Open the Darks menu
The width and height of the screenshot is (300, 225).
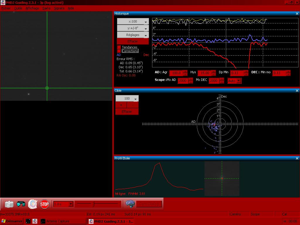46,8
